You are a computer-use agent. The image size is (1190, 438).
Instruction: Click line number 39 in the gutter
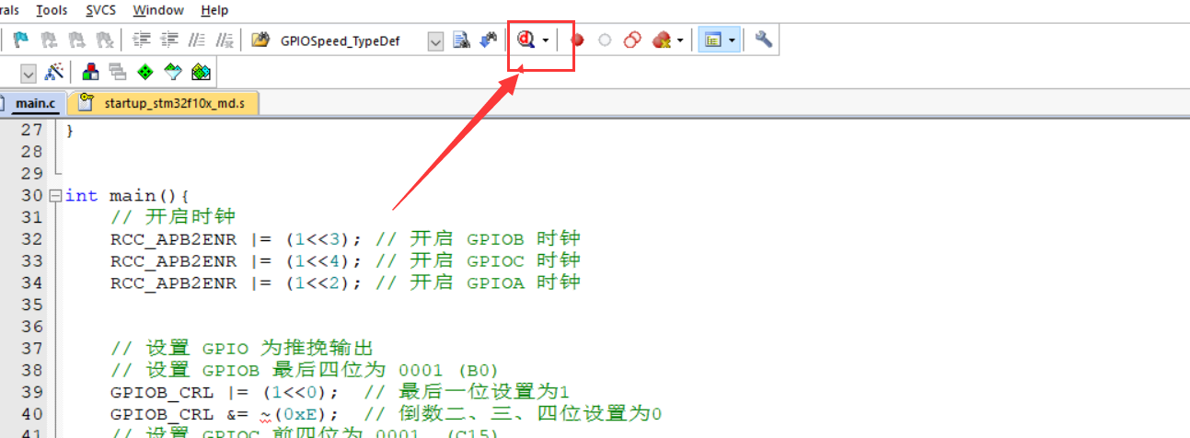pyautogui.click(x=32, y=392)
